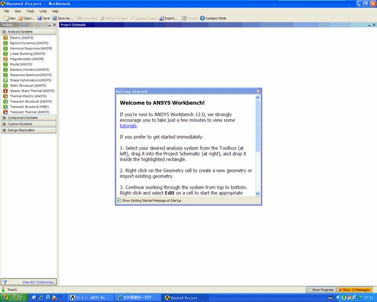Click the Save disk toolbar icon
The height and width of the screenshot is (302, 377).
pos(39,18)
